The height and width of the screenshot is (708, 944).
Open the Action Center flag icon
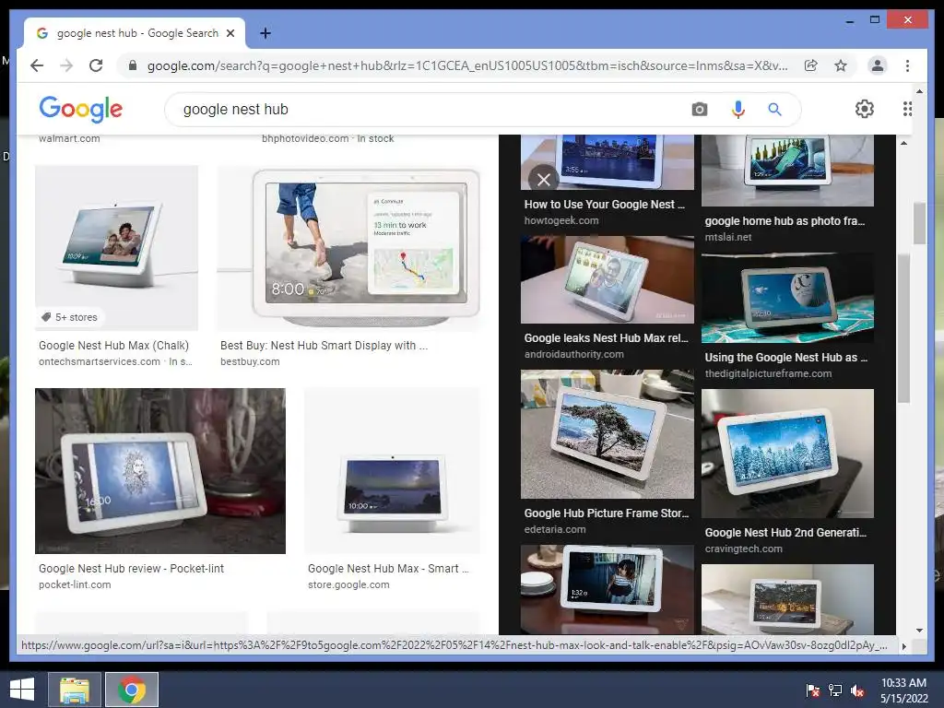pyautogui.click(x=813, y=690)
